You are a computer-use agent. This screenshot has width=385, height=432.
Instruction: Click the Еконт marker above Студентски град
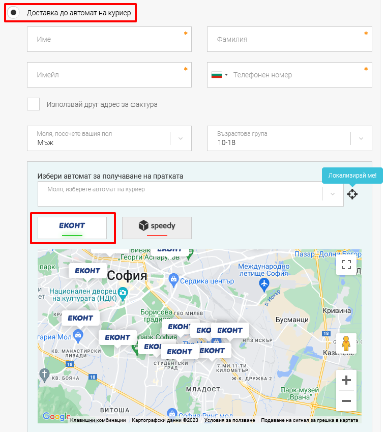180,353
